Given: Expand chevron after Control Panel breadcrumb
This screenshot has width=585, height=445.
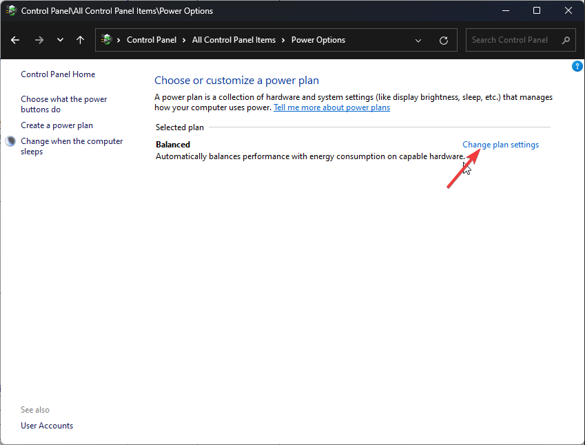Looking at the screenshot, I should click(184, 40).
